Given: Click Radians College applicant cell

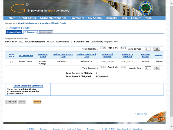Looking at the screenshot, I should click(x=43, y=63).
